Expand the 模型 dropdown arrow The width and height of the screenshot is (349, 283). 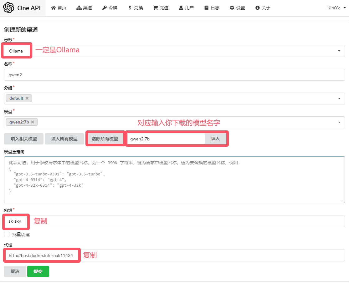(x=339, y=122)
